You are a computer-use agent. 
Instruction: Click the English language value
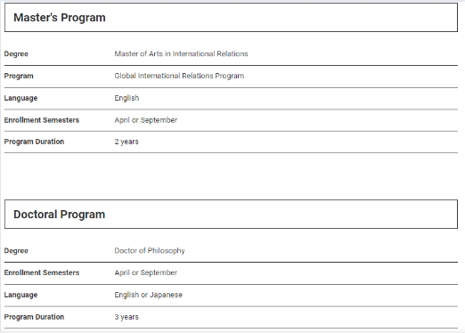click(x=126, y=98)
